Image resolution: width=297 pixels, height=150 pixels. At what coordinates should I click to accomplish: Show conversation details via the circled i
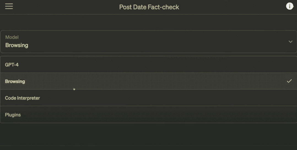tap(289, 6)
